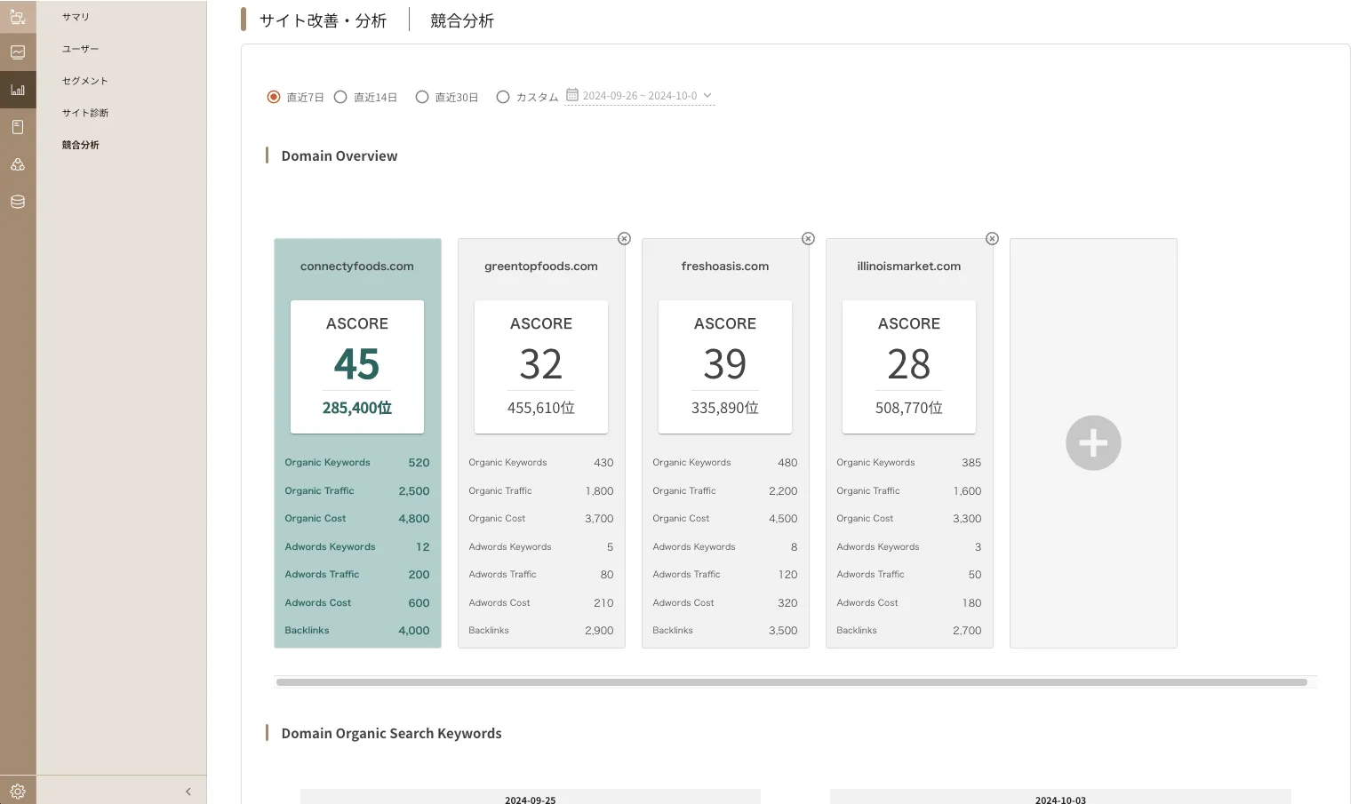Click the サイト改善・分析 header title
This screenshot has height=804, width=1366.
coord(323,20)
